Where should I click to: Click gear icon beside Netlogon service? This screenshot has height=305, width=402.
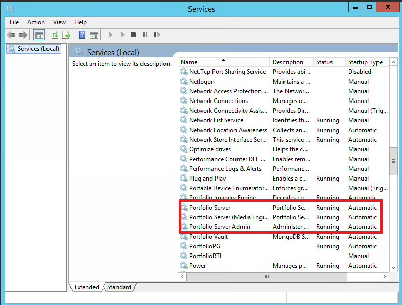(183, 82)
